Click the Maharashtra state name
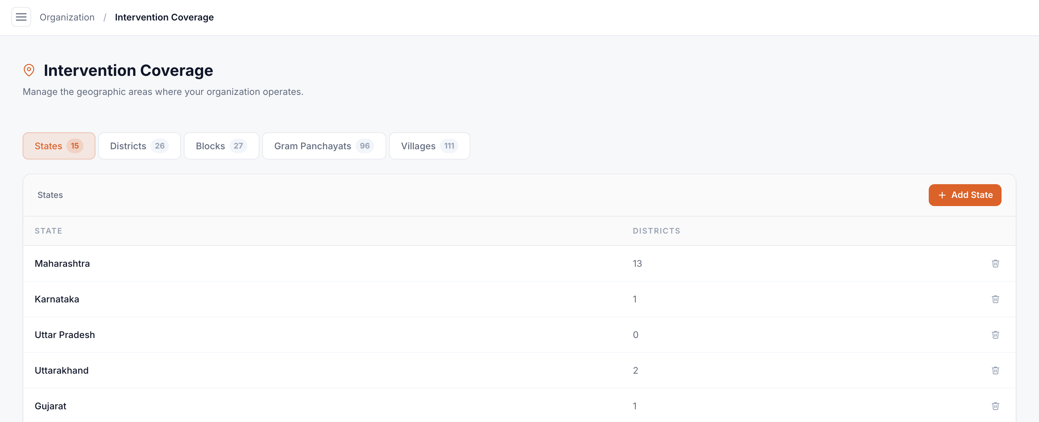The width and height of the screenshot is (1039, 422). (62, 263)
